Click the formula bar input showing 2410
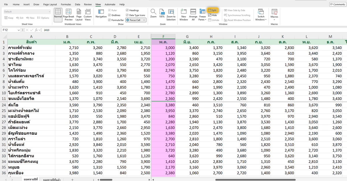The image size is (347, 181). (x=194, y=30)
